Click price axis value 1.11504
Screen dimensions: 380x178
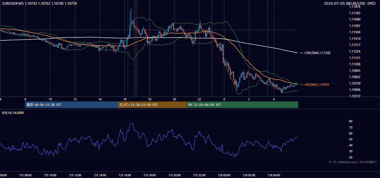click(355, 32)
